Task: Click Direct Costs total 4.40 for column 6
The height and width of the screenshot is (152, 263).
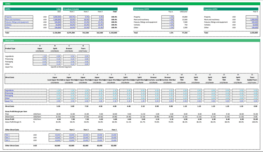Action: [x=129, y=106]
